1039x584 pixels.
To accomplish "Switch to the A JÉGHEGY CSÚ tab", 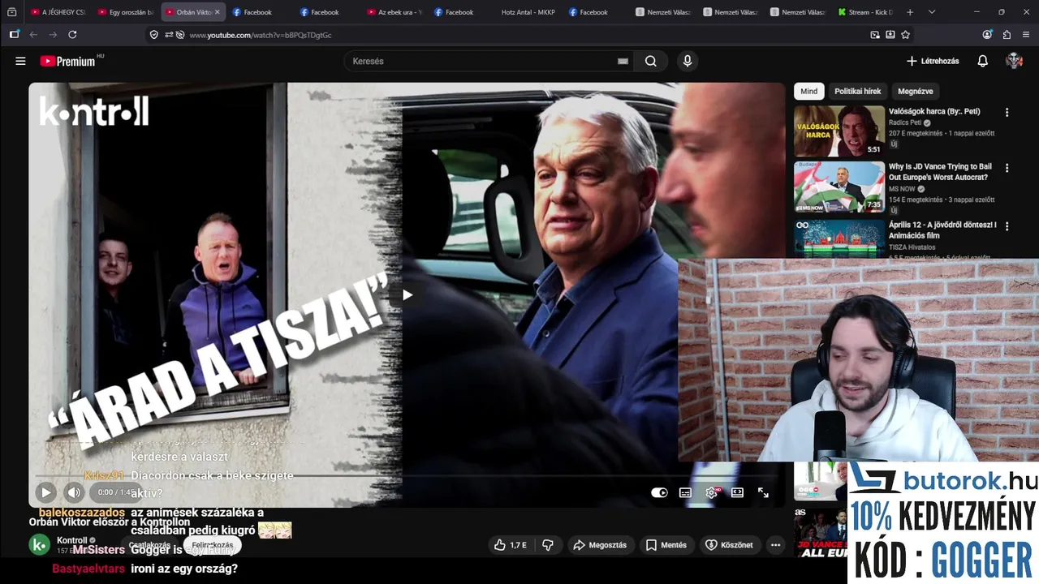I will tap(58, 12).
